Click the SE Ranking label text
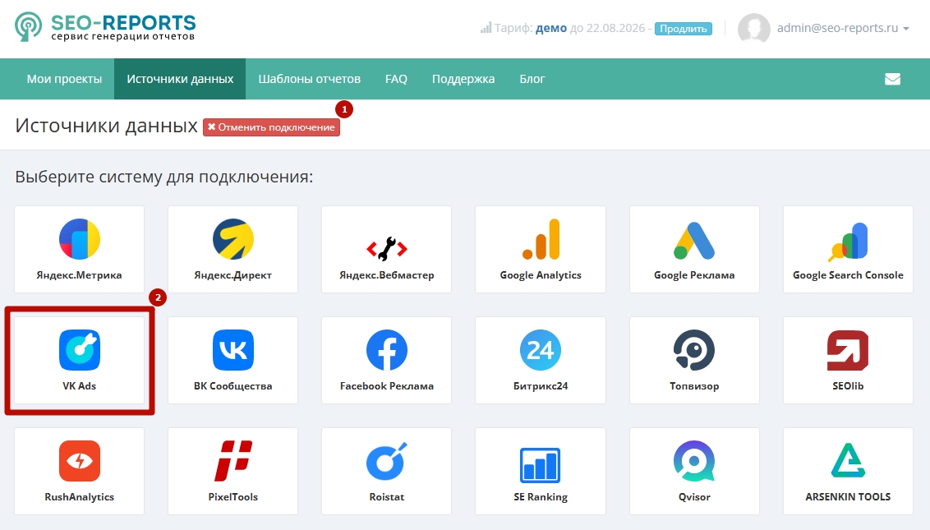This screenshot has width=930, height=530. tap(541, 497)
